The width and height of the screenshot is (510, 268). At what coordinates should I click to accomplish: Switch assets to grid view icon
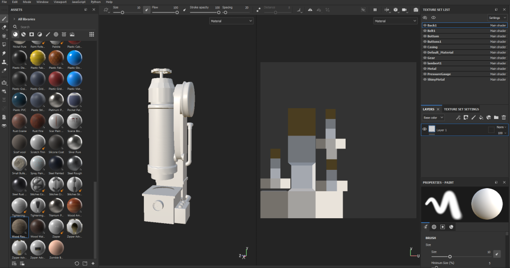pyautogui.click(x=92, y=34)
